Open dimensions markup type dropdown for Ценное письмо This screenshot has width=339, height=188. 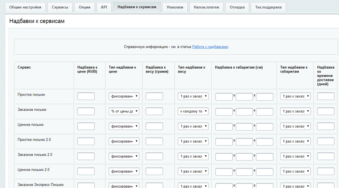[295, 126]
